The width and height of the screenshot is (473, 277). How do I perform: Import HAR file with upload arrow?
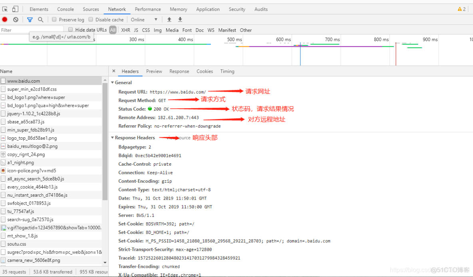[169, 20]
